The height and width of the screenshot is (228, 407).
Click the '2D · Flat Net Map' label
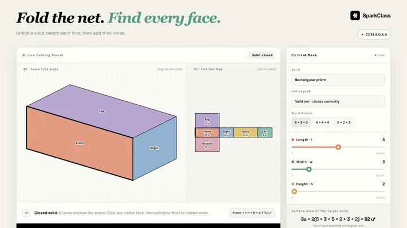(208, 69)
